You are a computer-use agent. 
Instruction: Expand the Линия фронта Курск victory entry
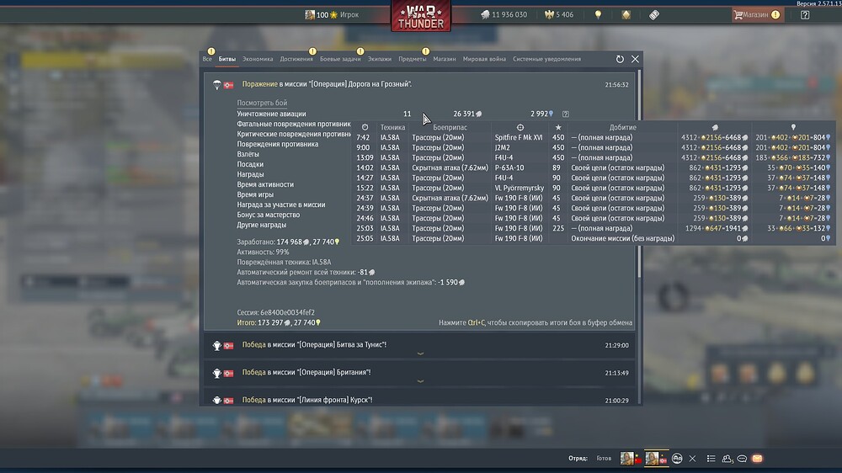coord(420,398)
